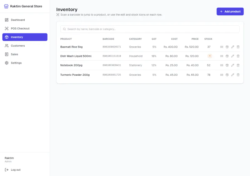Click the Rs. 400.00 cost cell

coord(170,47)
